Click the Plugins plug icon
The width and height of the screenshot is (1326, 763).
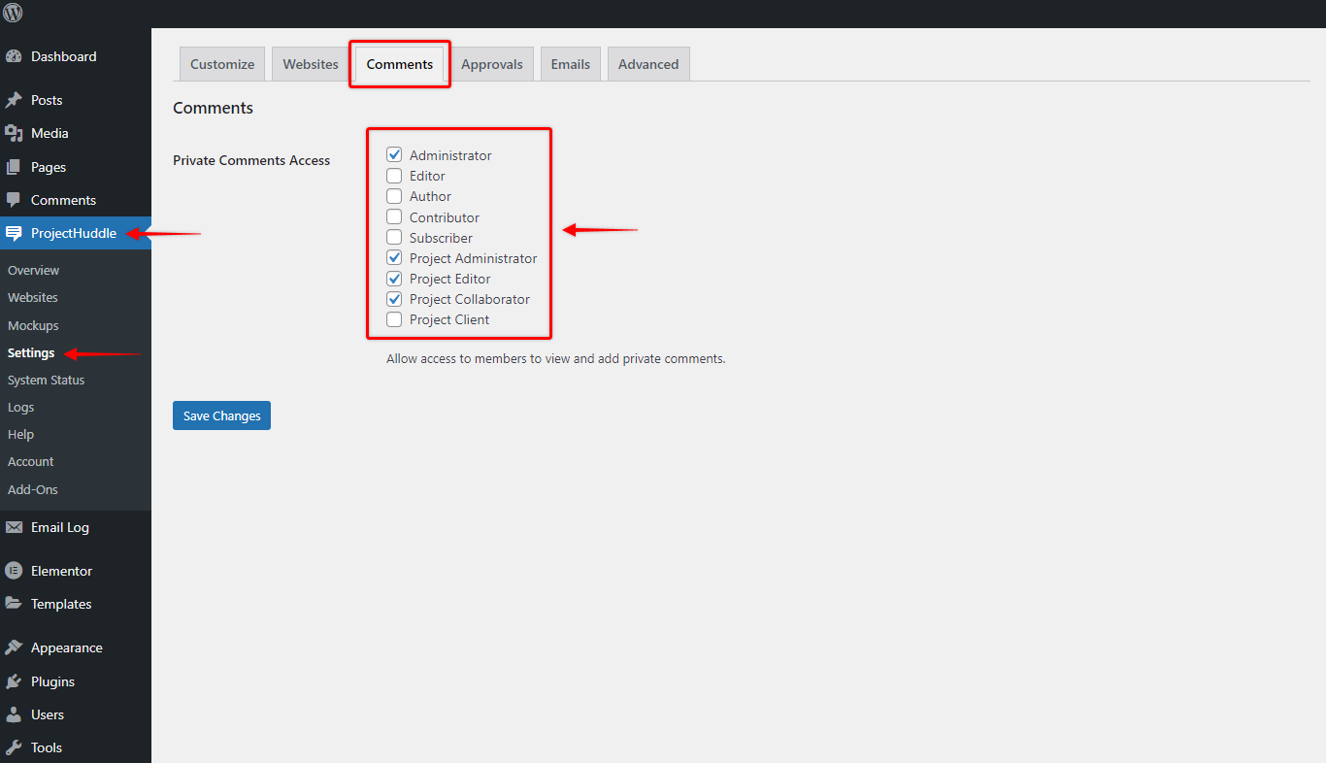(14, 681)
